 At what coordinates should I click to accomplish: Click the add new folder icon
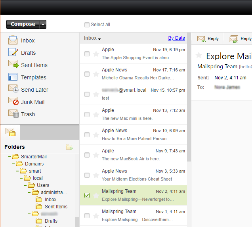[69, 147]
